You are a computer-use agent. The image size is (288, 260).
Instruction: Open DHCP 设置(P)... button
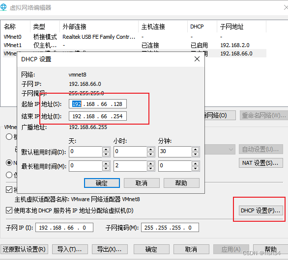point(260,210)
